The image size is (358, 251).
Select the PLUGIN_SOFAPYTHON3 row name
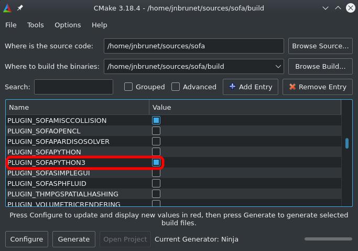pyautogui.click(x=46, y=163)
